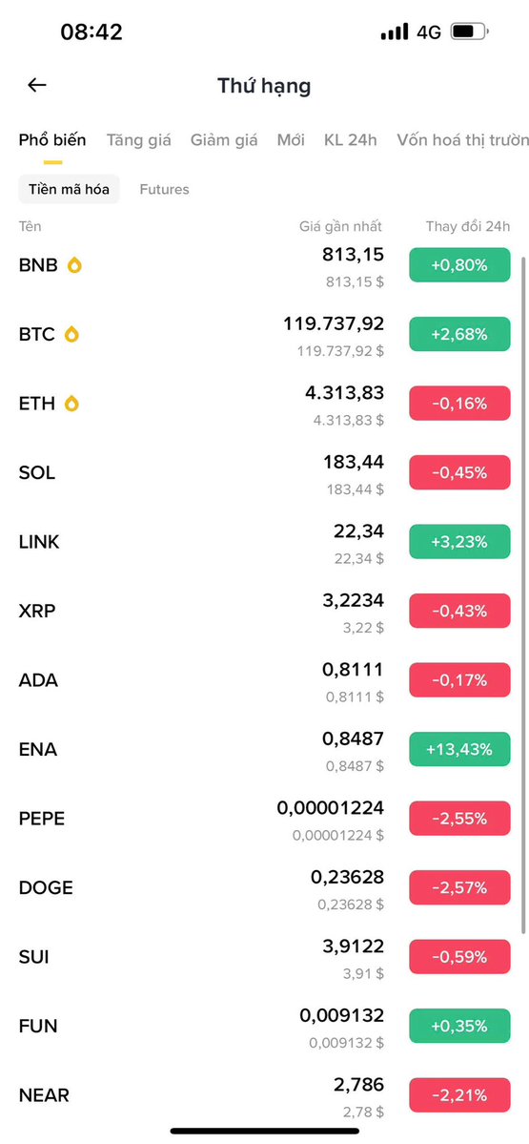Switch to Futures filter
529x1144 pixels.
pyautogui.click(x=164, y=190)
